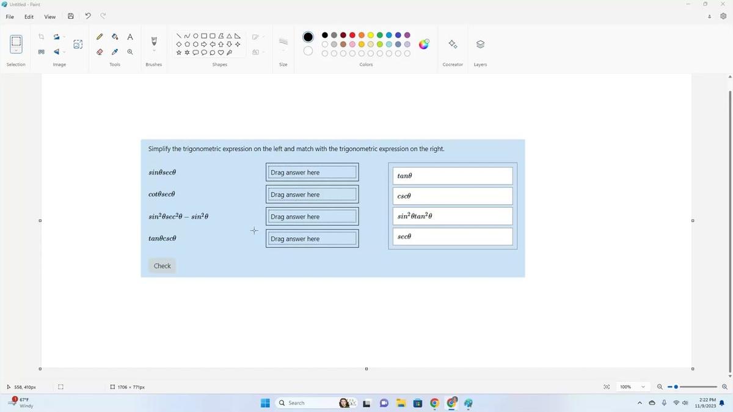Expand the Selection tool dropdown
This screenshot has height=412, width=733.
[x=16, y=51]
